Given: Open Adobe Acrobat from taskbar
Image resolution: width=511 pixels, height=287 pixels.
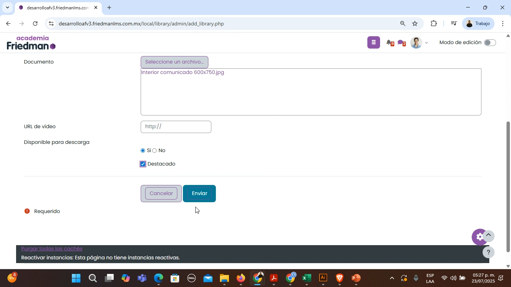Looking at the screenshot, I should [x=273, y=278].
